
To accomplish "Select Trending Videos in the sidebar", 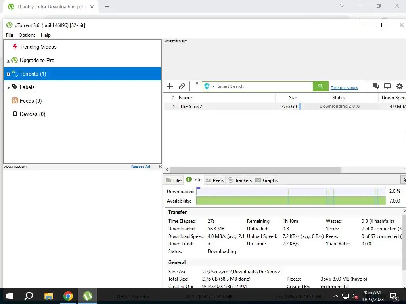I will pos(38,47).
